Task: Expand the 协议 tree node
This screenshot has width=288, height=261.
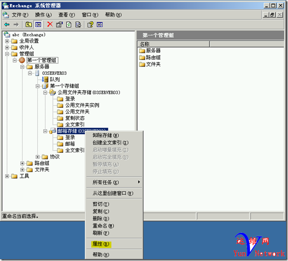Action: click(37, 157)
